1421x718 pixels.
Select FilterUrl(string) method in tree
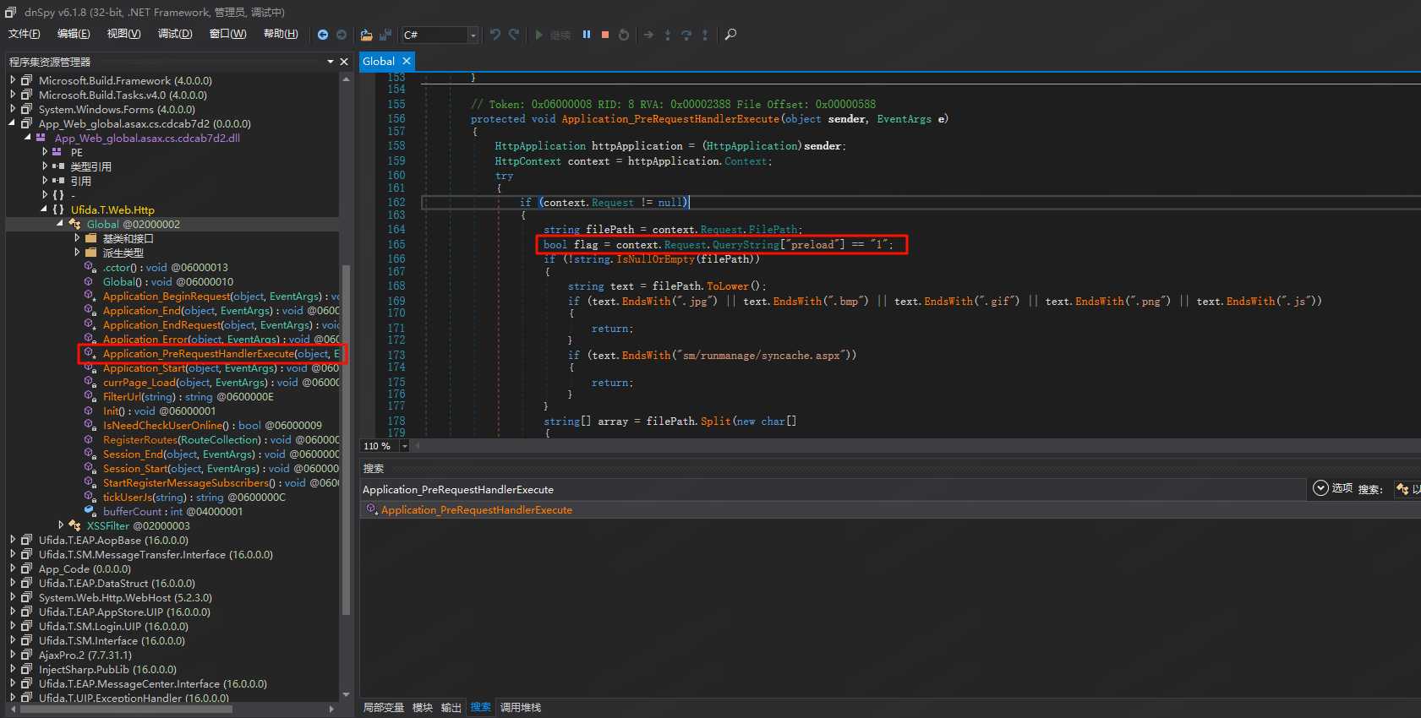pyautogui.click(x=139, y=397)
